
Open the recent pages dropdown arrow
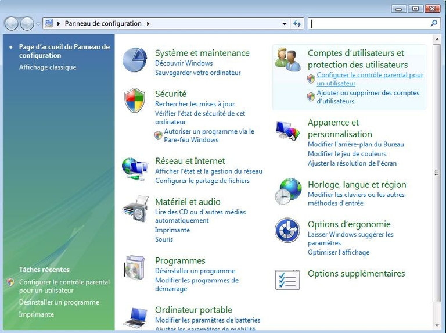(x=38, y=24)
